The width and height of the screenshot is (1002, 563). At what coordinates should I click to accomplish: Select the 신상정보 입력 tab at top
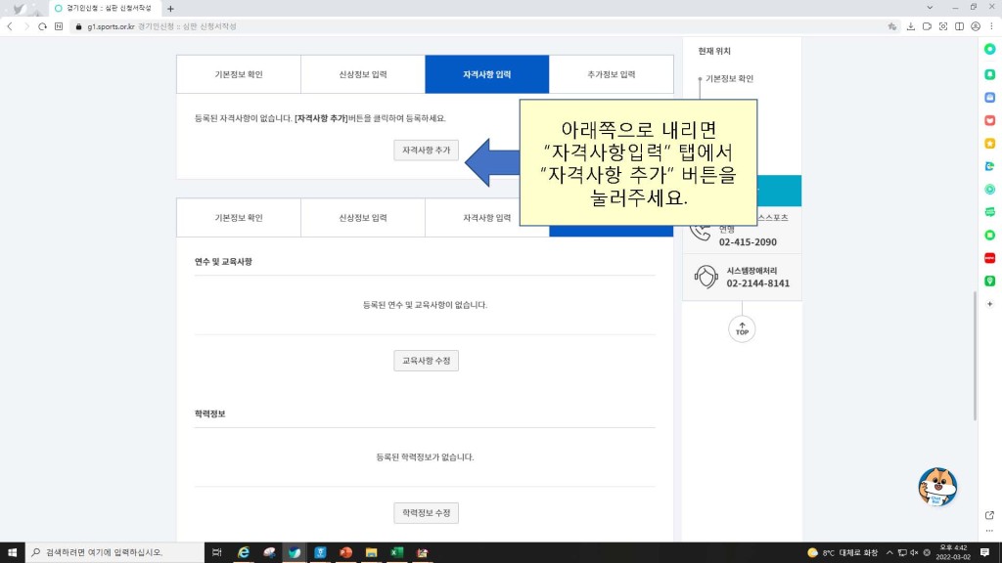pos(363,74)
